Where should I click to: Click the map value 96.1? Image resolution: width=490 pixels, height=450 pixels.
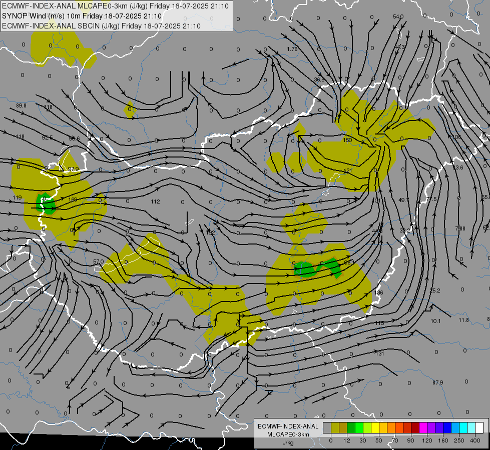click(x=349, y=262)
